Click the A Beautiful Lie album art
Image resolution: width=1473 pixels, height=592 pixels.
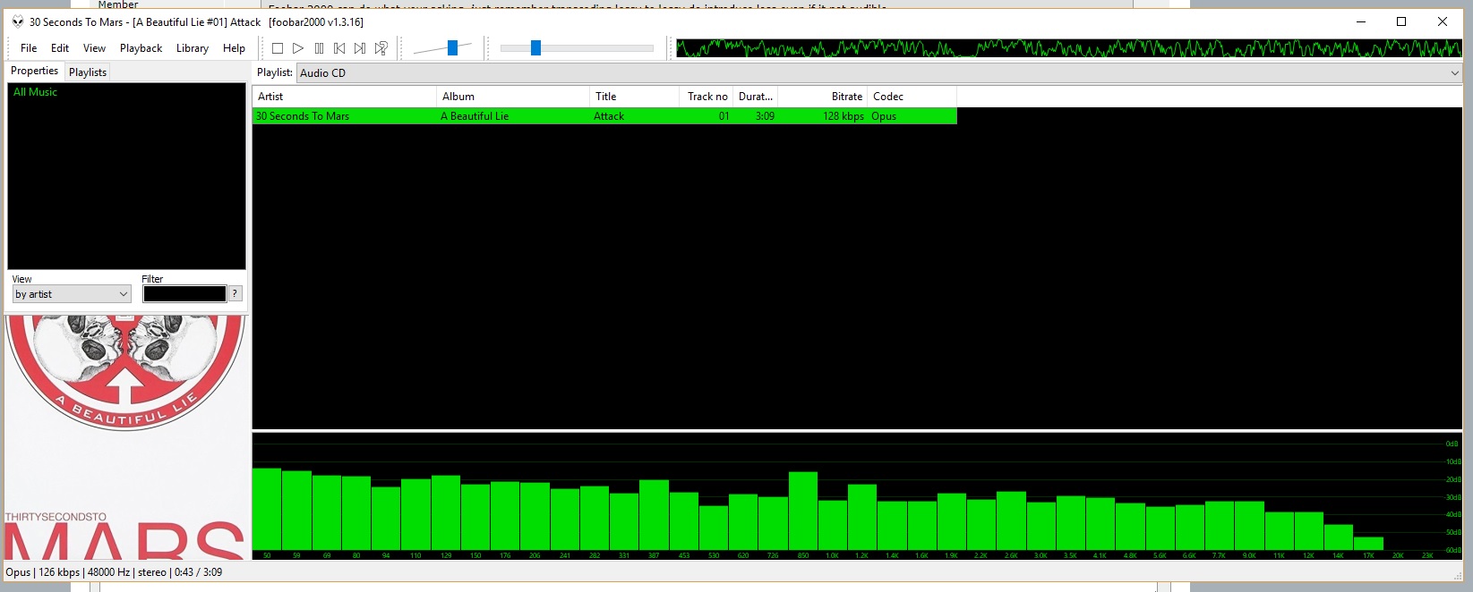125,437
